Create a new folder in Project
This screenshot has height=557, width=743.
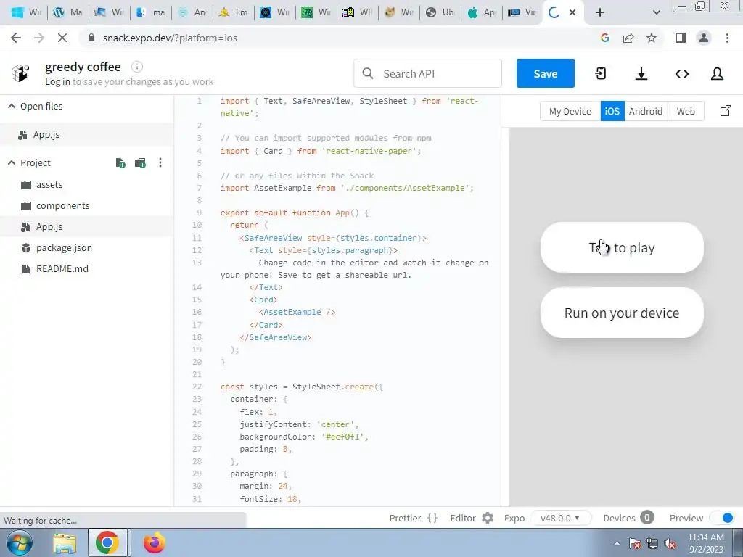point(140,163)
